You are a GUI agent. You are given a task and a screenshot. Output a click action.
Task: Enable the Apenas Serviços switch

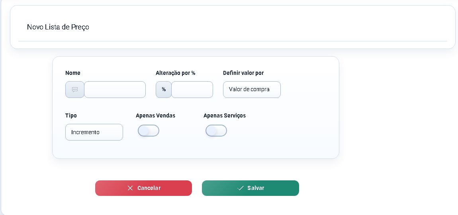coord(216,131)
